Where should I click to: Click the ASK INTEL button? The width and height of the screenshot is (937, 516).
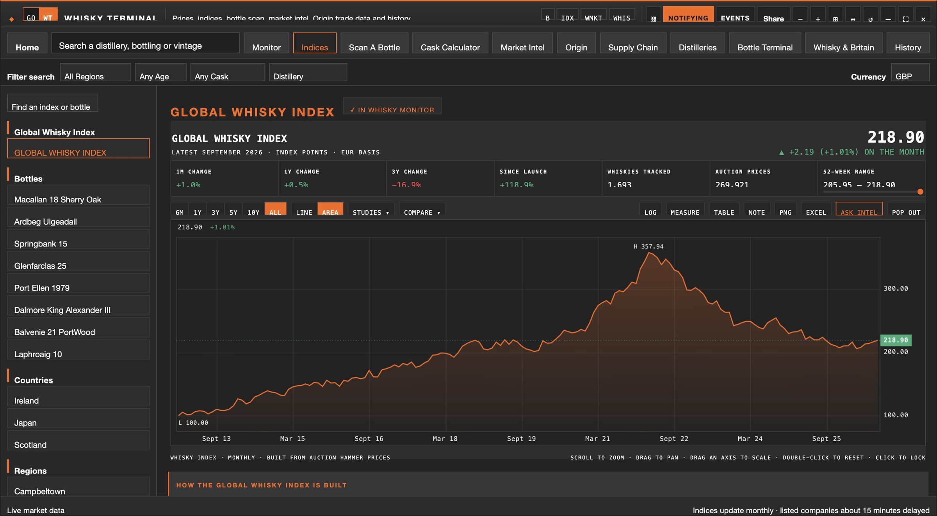pyautogui.click(x=859, y=209)
